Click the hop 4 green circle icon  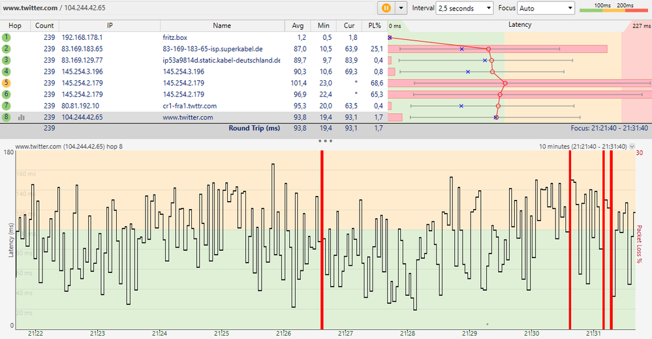[x=7, y=72]
